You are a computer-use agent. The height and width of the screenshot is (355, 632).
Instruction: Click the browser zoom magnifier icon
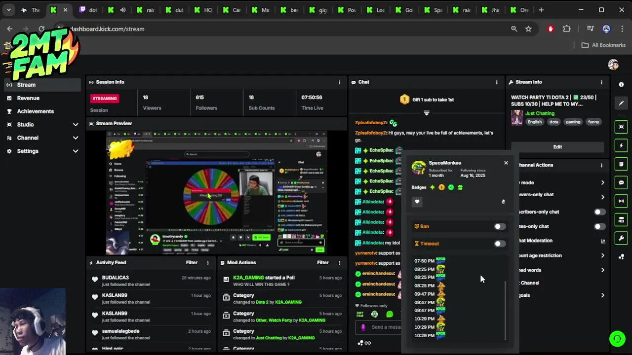pos(514,29)
